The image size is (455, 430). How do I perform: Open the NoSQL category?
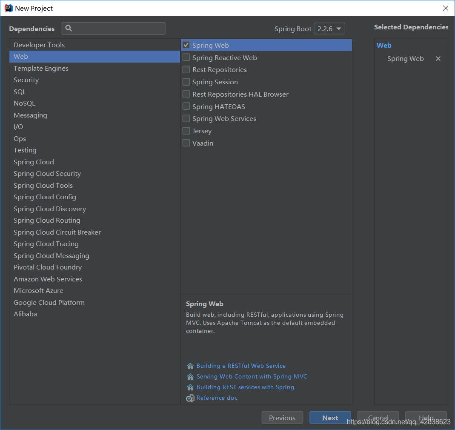(94, 103)
